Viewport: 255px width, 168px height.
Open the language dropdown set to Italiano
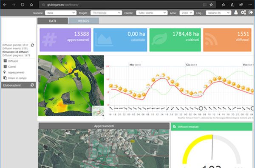point(218,13)
